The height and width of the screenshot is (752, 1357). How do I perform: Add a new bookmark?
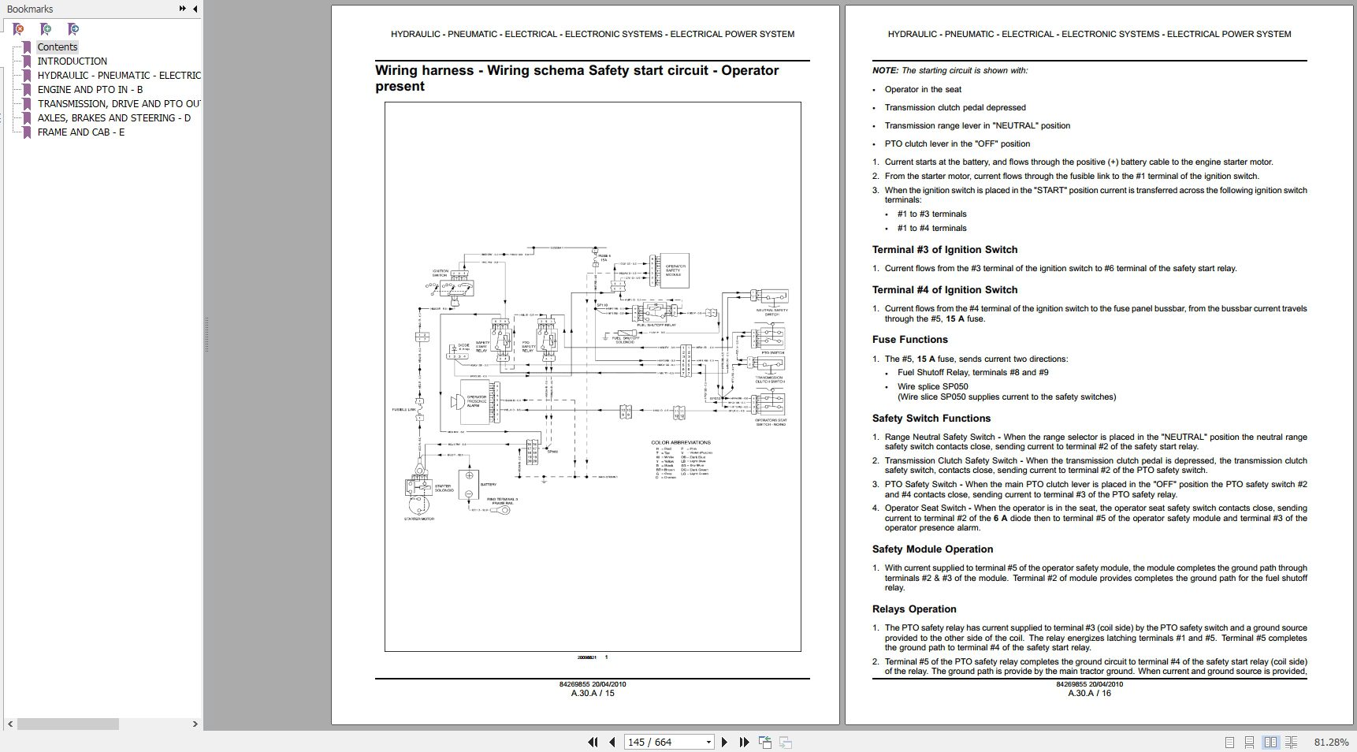click(46, 29)
